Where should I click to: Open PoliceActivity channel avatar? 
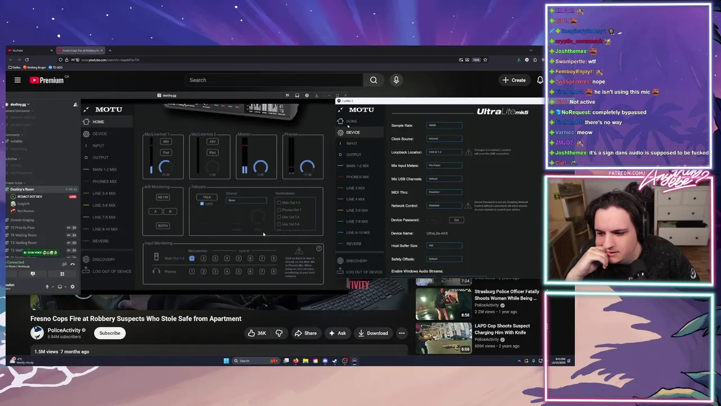pos(37,333)
